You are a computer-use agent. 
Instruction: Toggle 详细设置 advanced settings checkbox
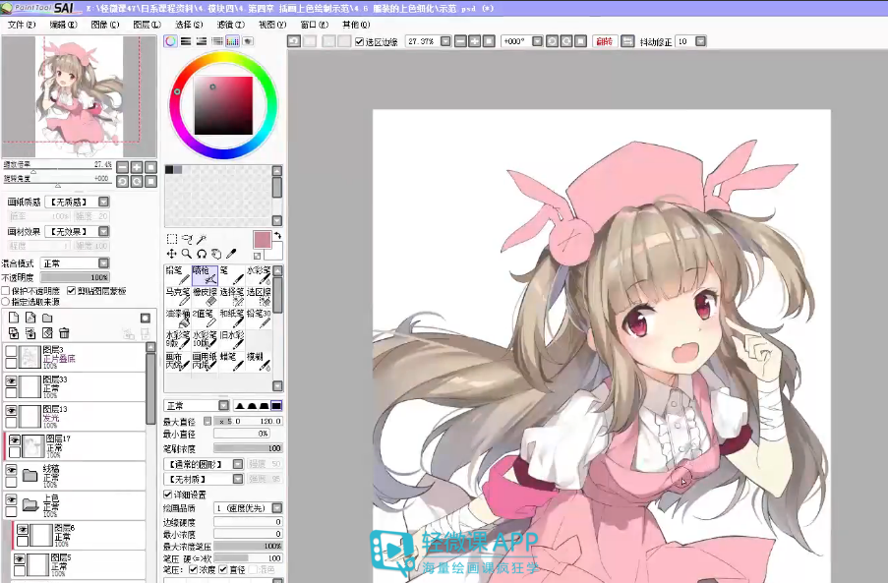point(167,495)
